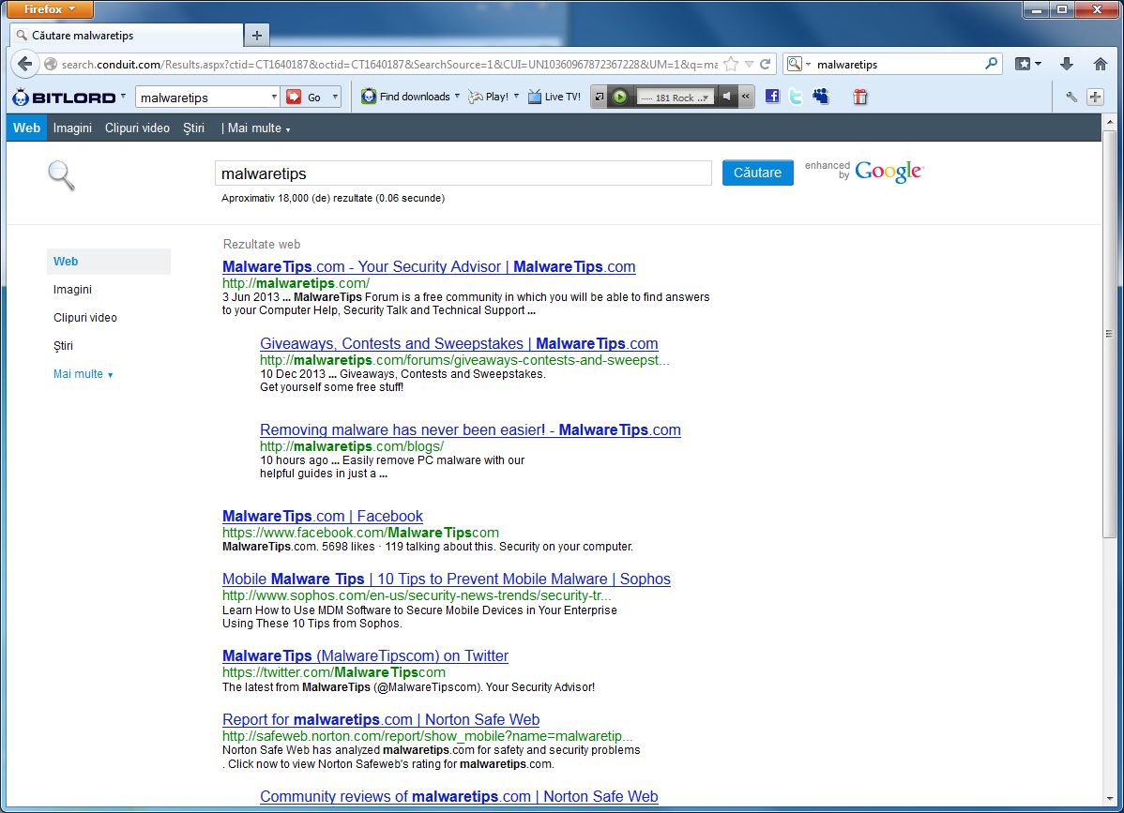Image resolution: width=1124 pixels, height=813 pixels.
Task: Switch to Clipuri video in top dark bar
Action: click(137, 128)
